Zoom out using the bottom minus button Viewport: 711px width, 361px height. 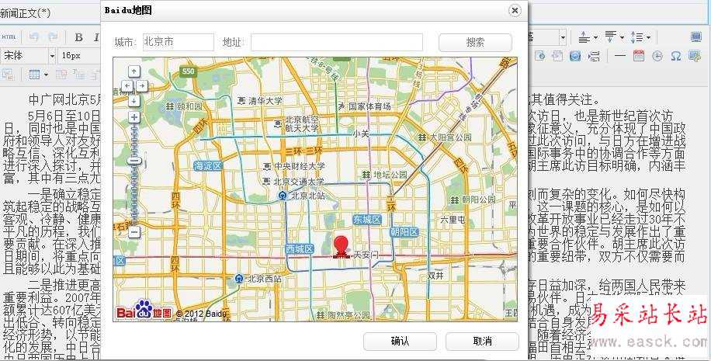[134, 233]
